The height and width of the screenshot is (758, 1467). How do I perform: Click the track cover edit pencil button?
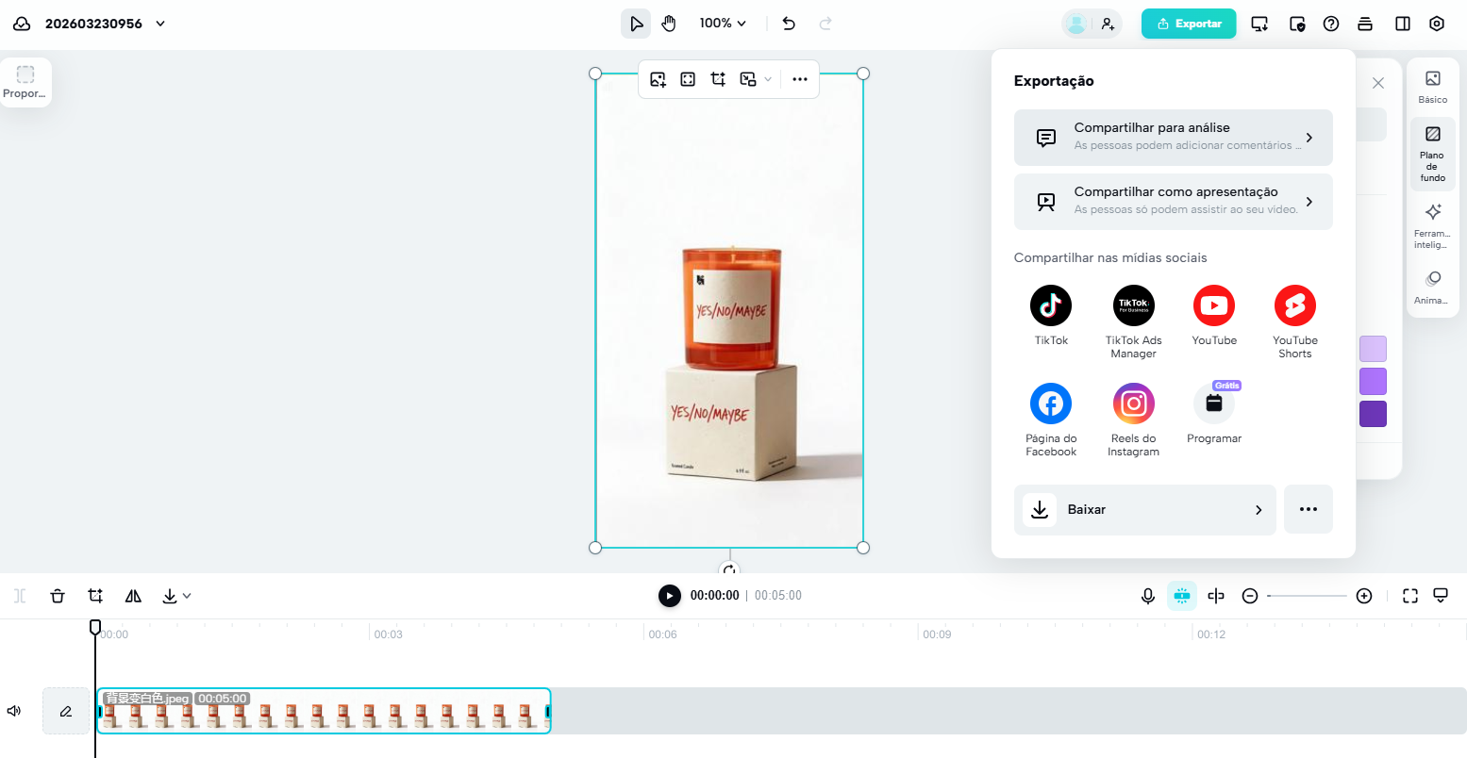point(66,711)
